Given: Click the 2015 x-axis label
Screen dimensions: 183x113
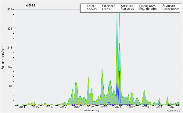Looking at the screenshot, I should (x=36, y=107).
